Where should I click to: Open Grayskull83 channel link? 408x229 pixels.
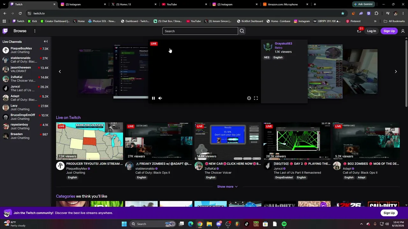click(x=283, y=44)
